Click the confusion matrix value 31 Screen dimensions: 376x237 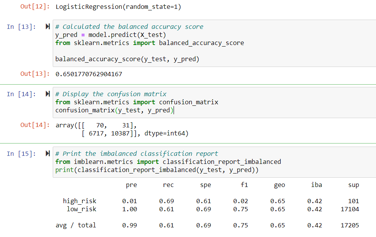(126, 125)
